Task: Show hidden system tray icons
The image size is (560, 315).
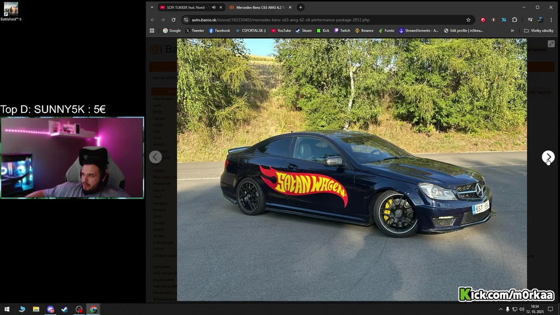Action: tap(500, 309)
